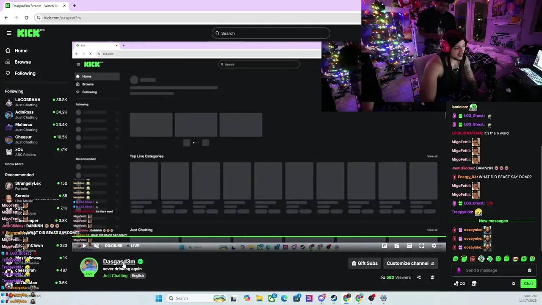
Task: Open the Cheesur channel in Following
Action: pyautogui.click(x=36, y=139)
